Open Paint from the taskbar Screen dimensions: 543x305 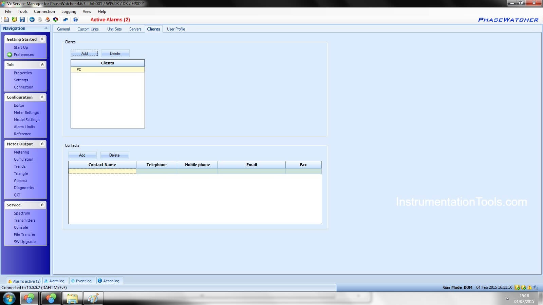[93, 299]
